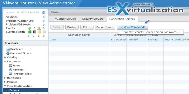
Task: Click the Disable button
Action: [x=72, y=27]
